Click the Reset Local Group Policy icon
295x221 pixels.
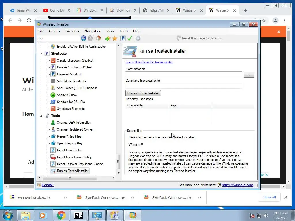point(53,157)
